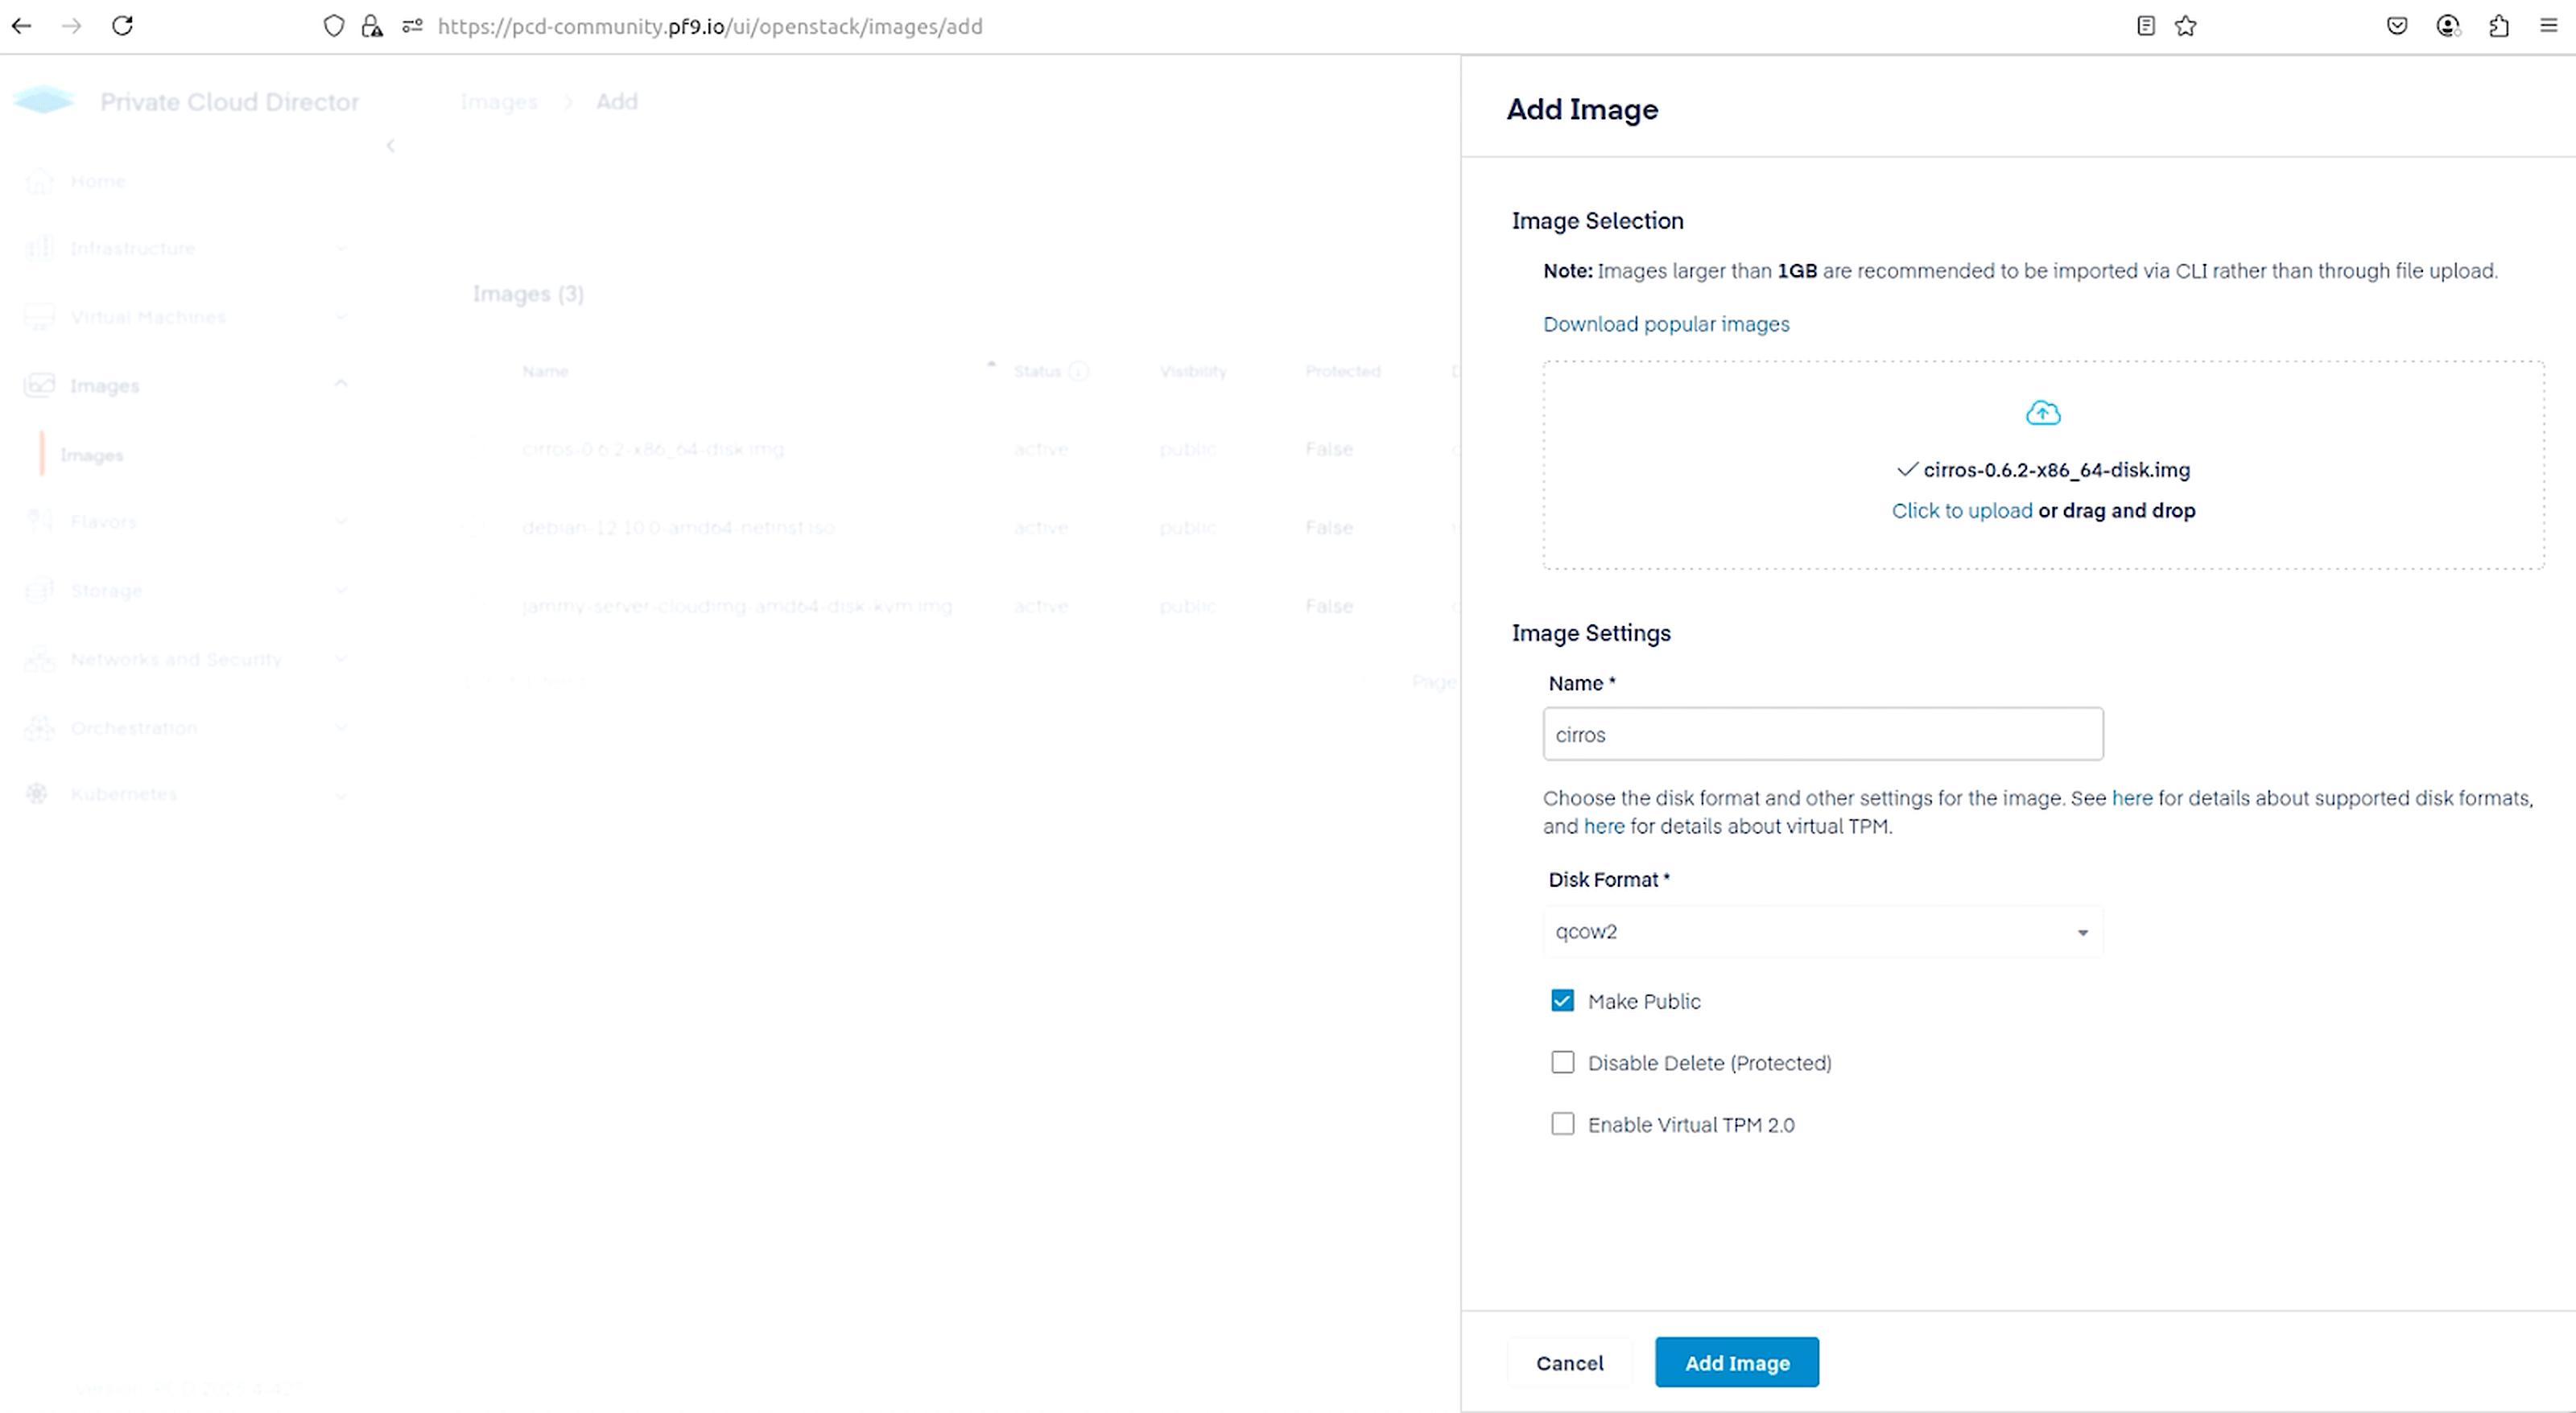The height and width of the screenshot is (1413, 2576).
Task: Click the shield tracking protection icon
Action: (x=334, y=26)
